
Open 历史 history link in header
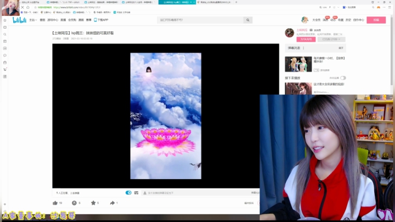coord(348,20)
